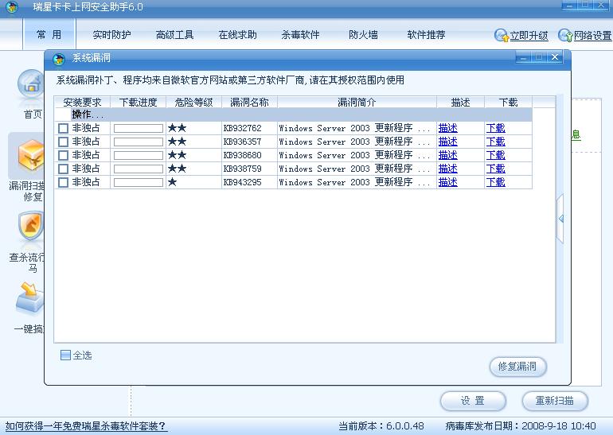613x435 pixels.
Task: Open the 漏洞扫描修复 box icon
Action: coord(31,156)
